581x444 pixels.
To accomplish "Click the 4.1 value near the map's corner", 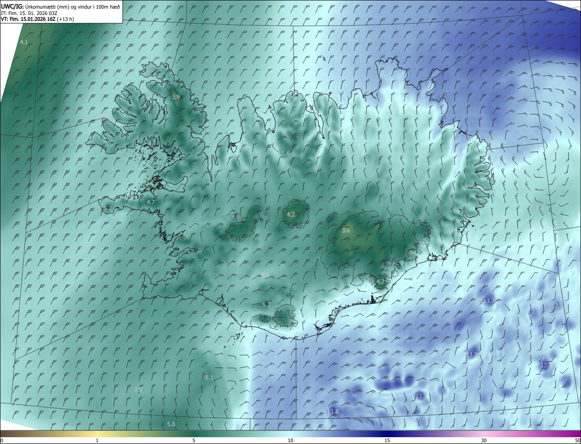I will [x=24, y=42].
